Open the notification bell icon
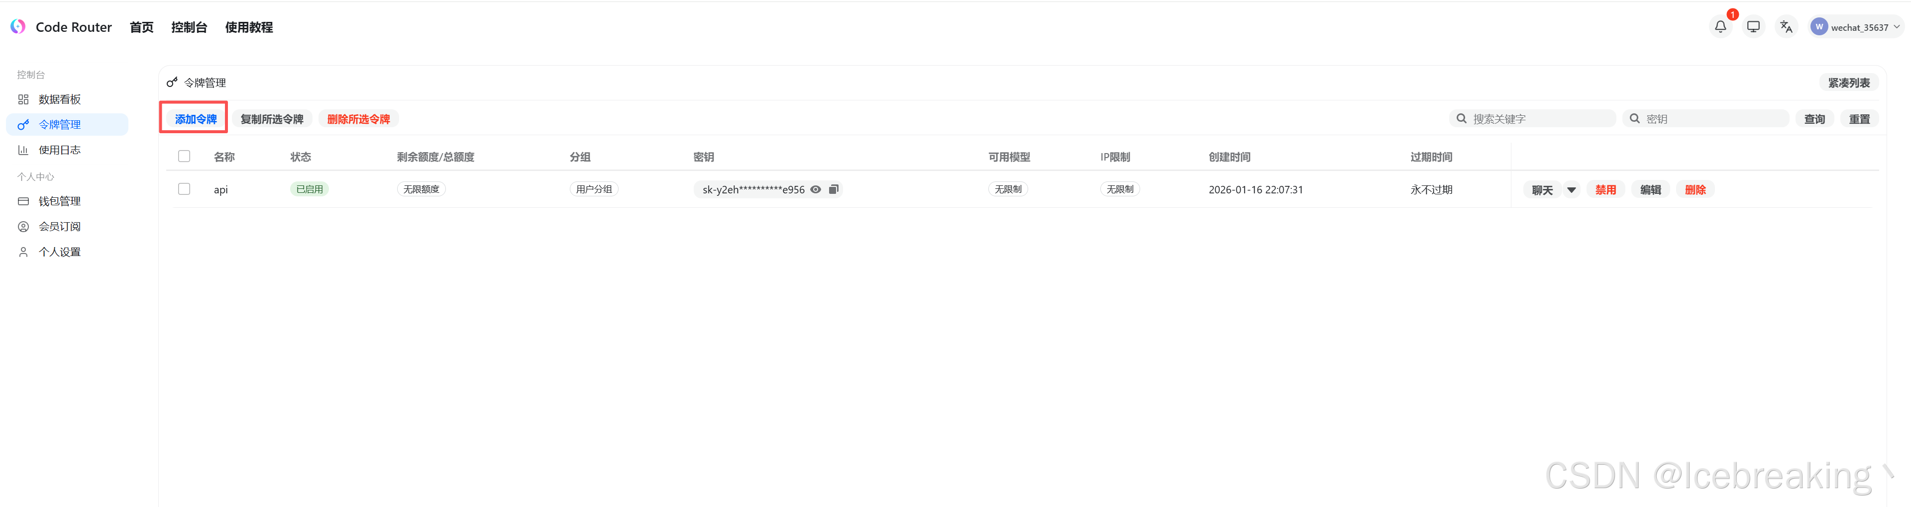 click(x=1720, y=27)
